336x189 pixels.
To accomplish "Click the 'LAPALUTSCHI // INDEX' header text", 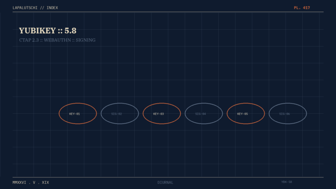I will point(35,8).
